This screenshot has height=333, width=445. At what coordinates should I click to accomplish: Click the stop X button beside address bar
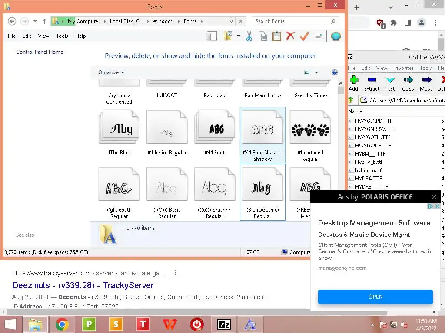[x=241, y=21]
